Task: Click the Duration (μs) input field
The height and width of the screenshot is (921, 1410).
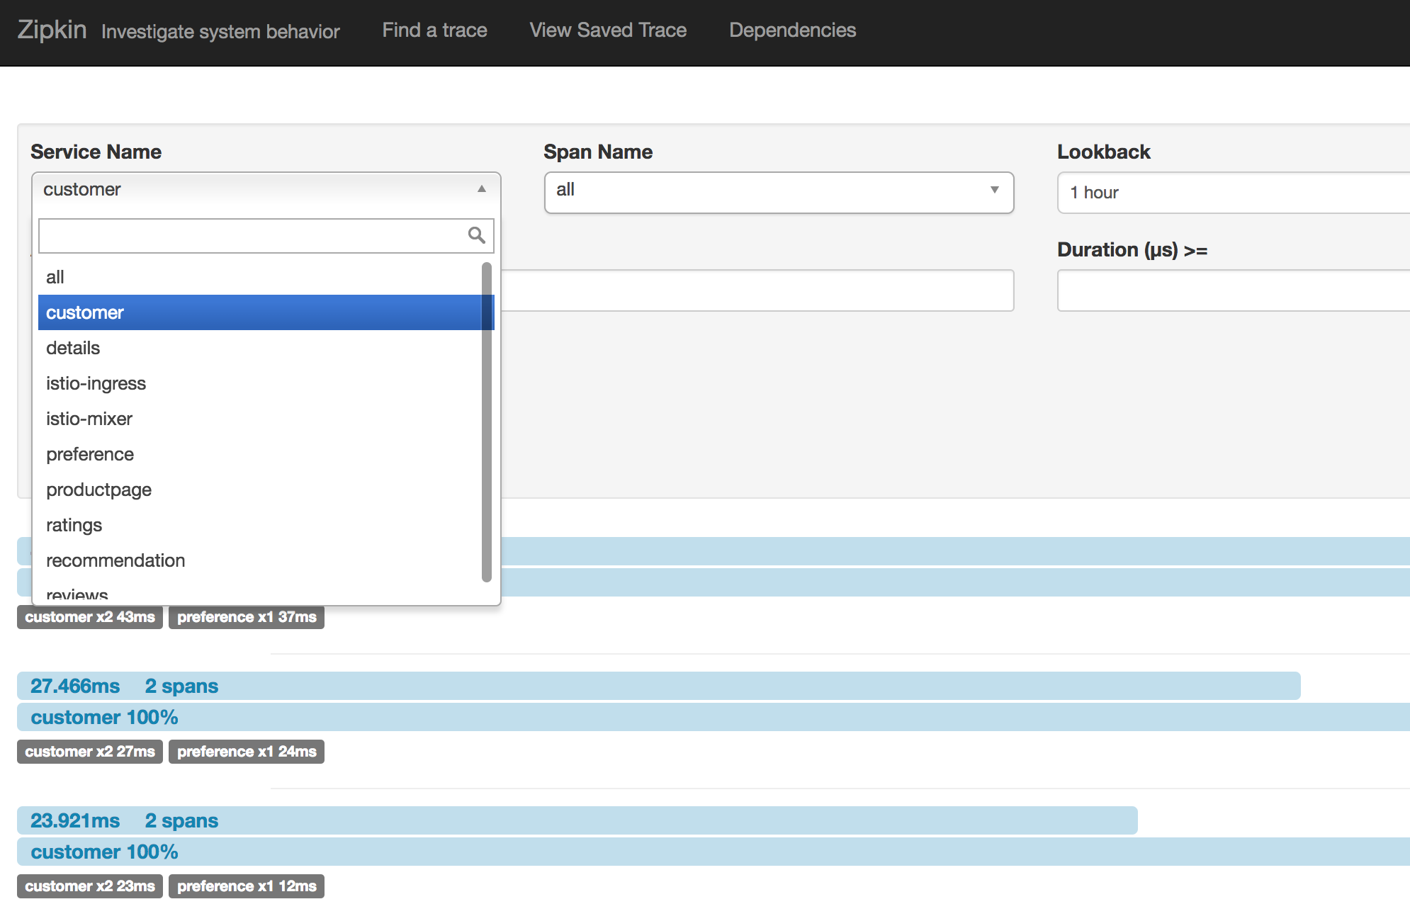Action: [x=1234, y=290]
